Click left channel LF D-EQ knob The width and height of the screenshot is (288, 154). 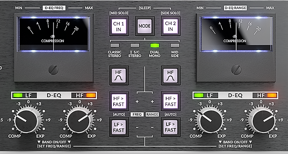tap(28, 120)
